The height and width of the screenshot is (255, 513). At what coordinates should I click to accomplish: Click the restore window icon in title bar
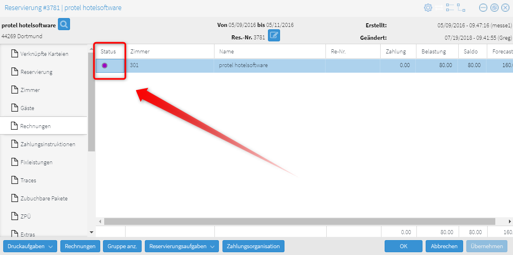pos(494,8)
